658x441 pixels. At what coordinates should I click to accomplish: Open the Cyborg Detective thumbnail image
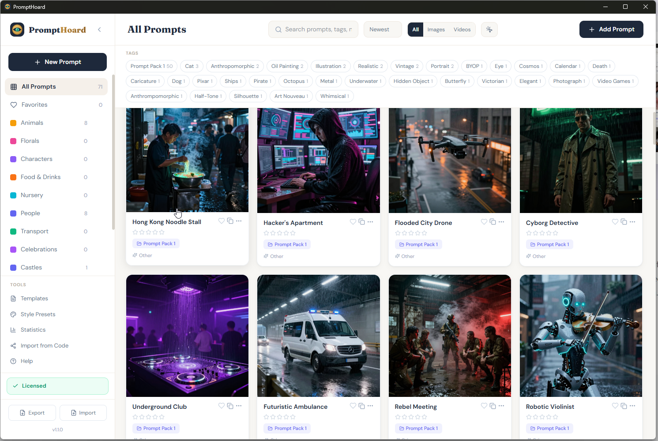(x=581, y=161)
